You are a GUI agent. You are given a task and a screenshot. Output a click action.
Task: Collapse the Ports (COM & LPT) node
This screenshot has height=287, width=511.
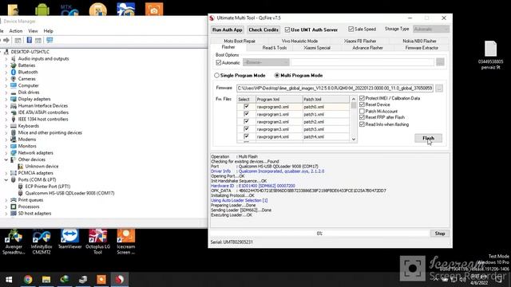pyautogui.click(x=6, y=180)
